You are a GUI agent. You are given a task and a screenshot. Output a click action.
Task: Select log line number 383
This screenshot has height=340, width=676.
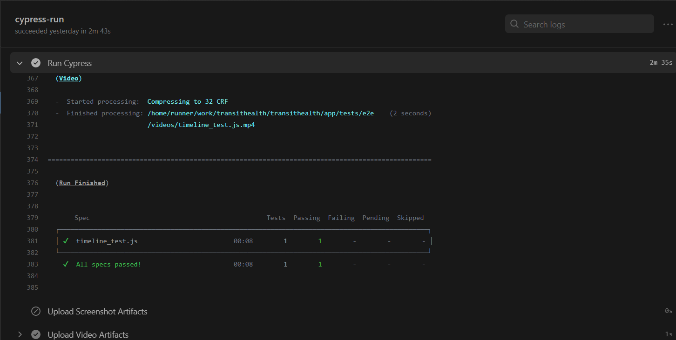(33, 264)
